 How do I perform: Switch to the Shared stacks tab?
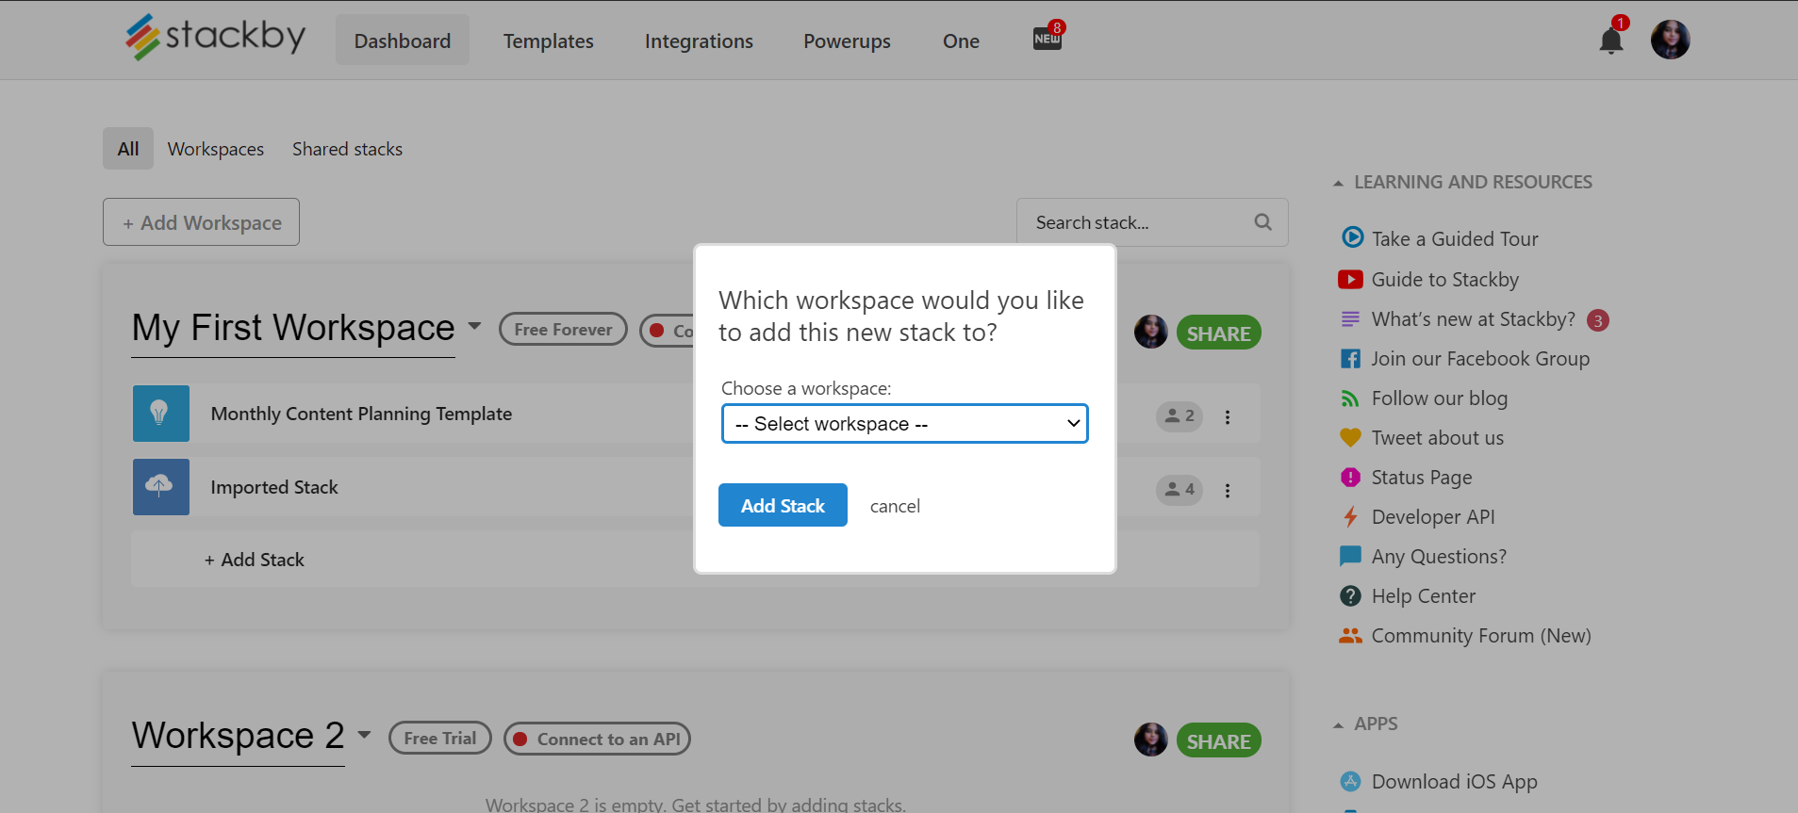pos(347,149)
